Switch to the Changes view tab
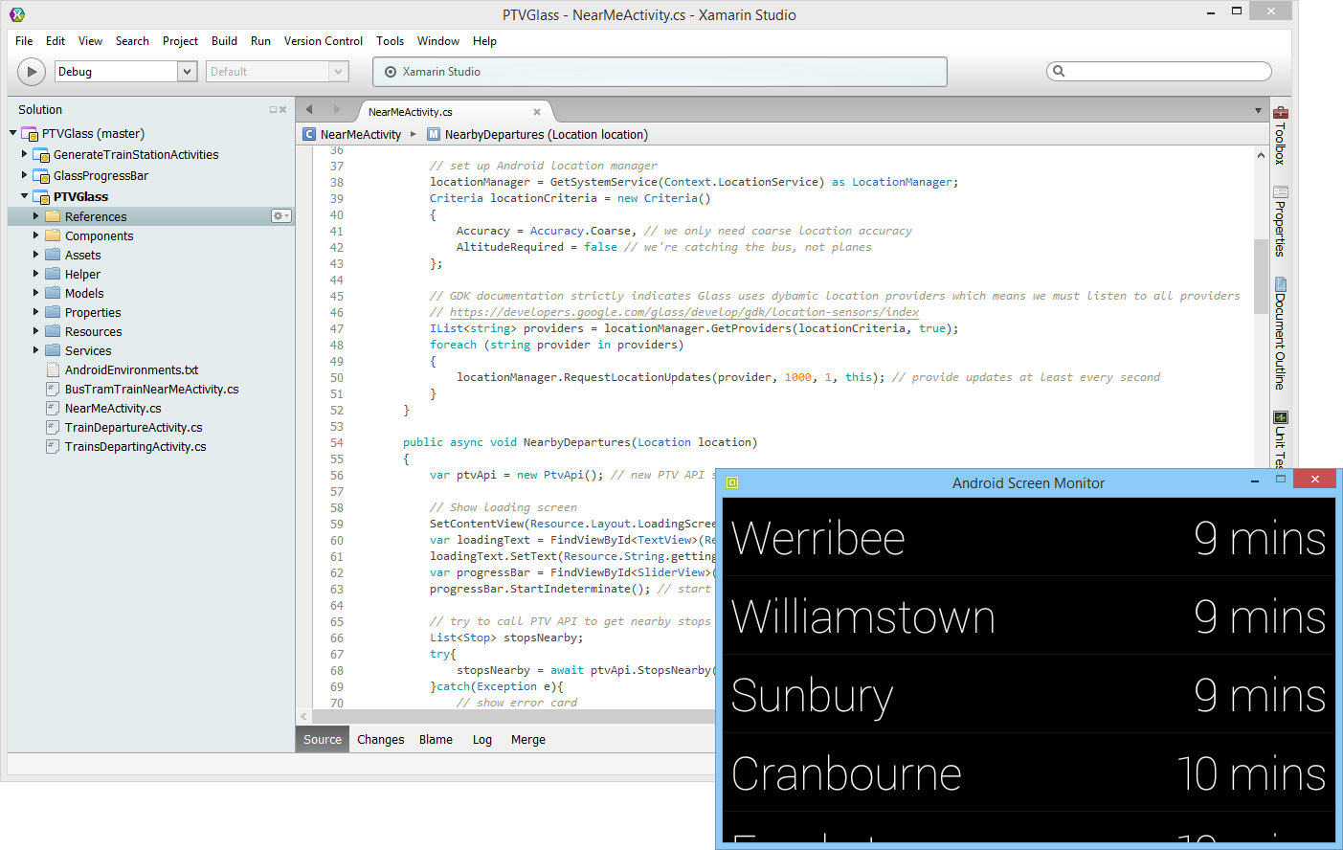The width and height of the screenshot is (1343, 850). click(381, 740)
